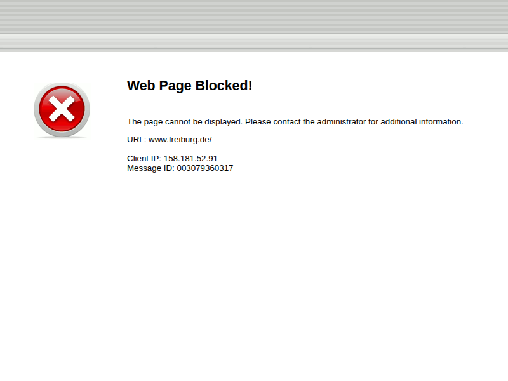Image resolution: width=508 pixels, height=381 pixels.
Task: Click the word "for" before "additional information"
Action: coord(373,122)
